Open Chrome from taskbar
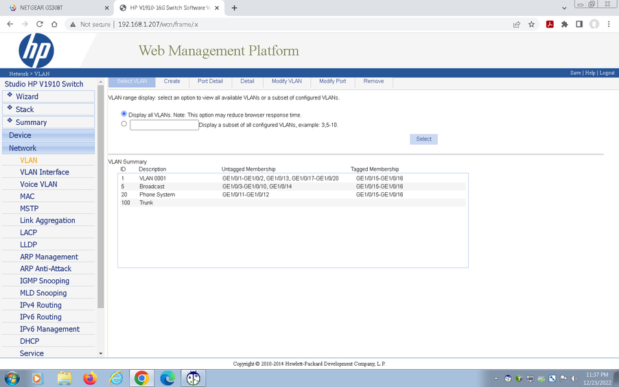This screenshot has height=387, width=619. tap(141, 378)
